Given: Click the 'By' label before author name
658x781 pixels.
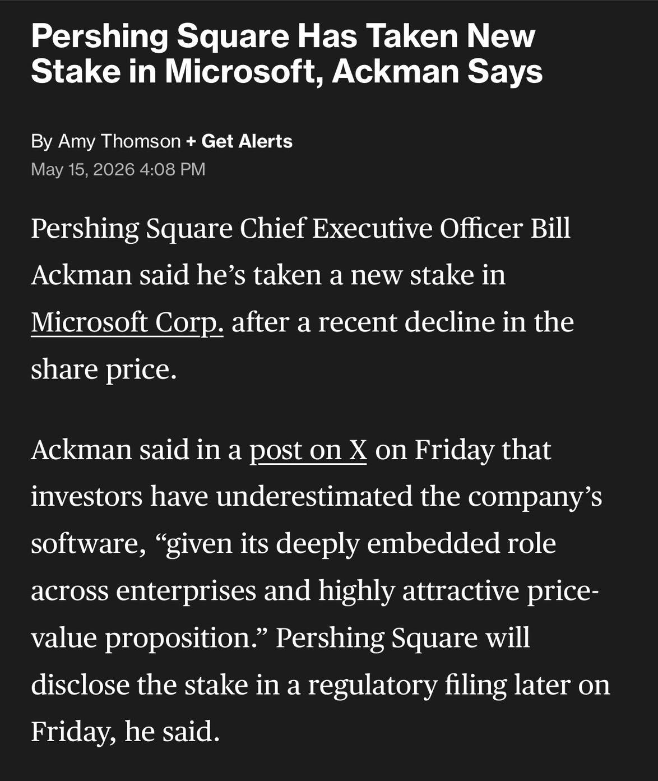Looking at the screenshot, I should pos(41,141).
